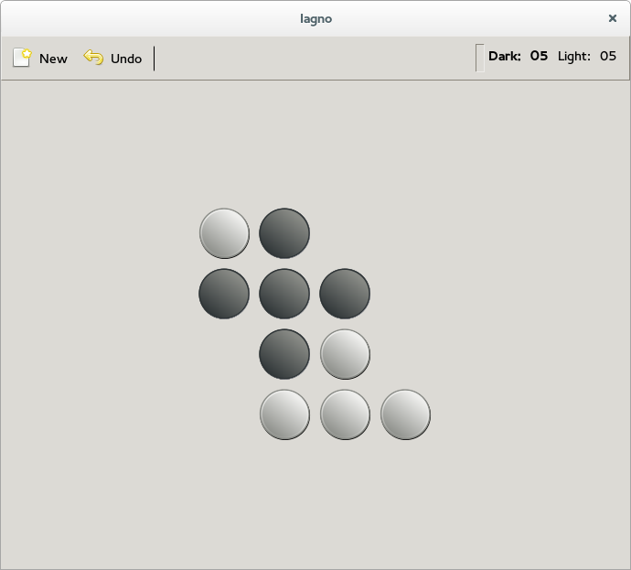Click the turn indicator box beside Dark score
Screen dimensions: 631x570
tap(479, 58)
